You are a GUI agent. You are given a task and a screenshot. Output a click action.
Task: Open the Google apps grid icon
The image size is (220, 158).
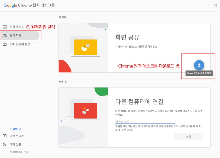coord(215,6)
